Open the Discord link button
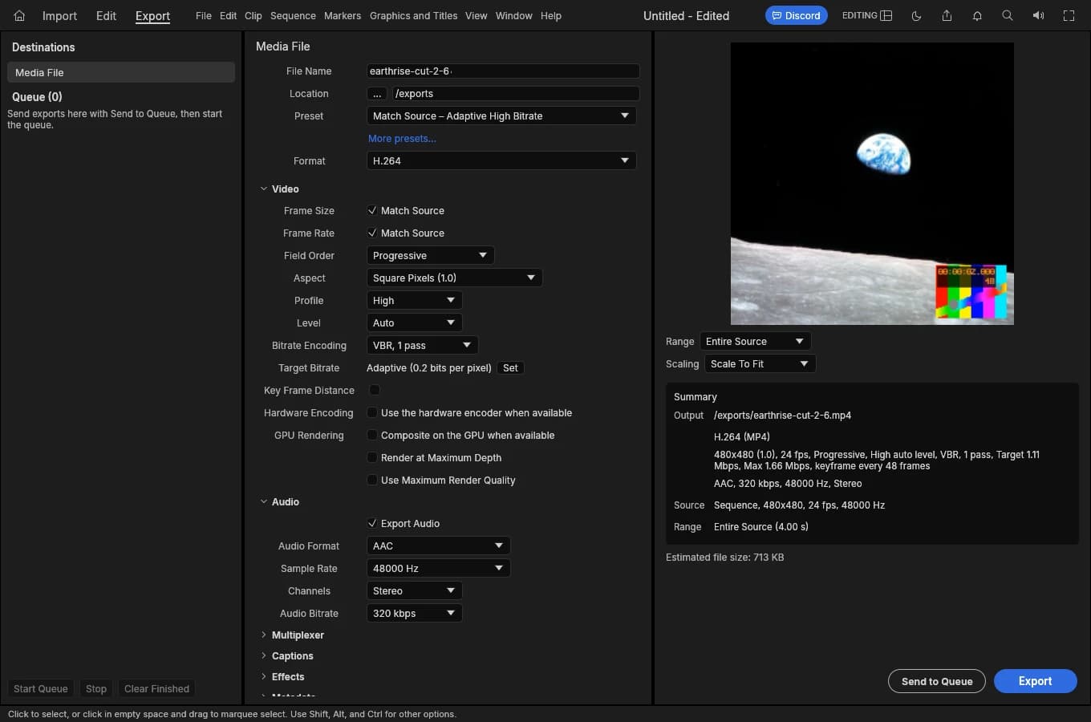 tap(796, 15)
